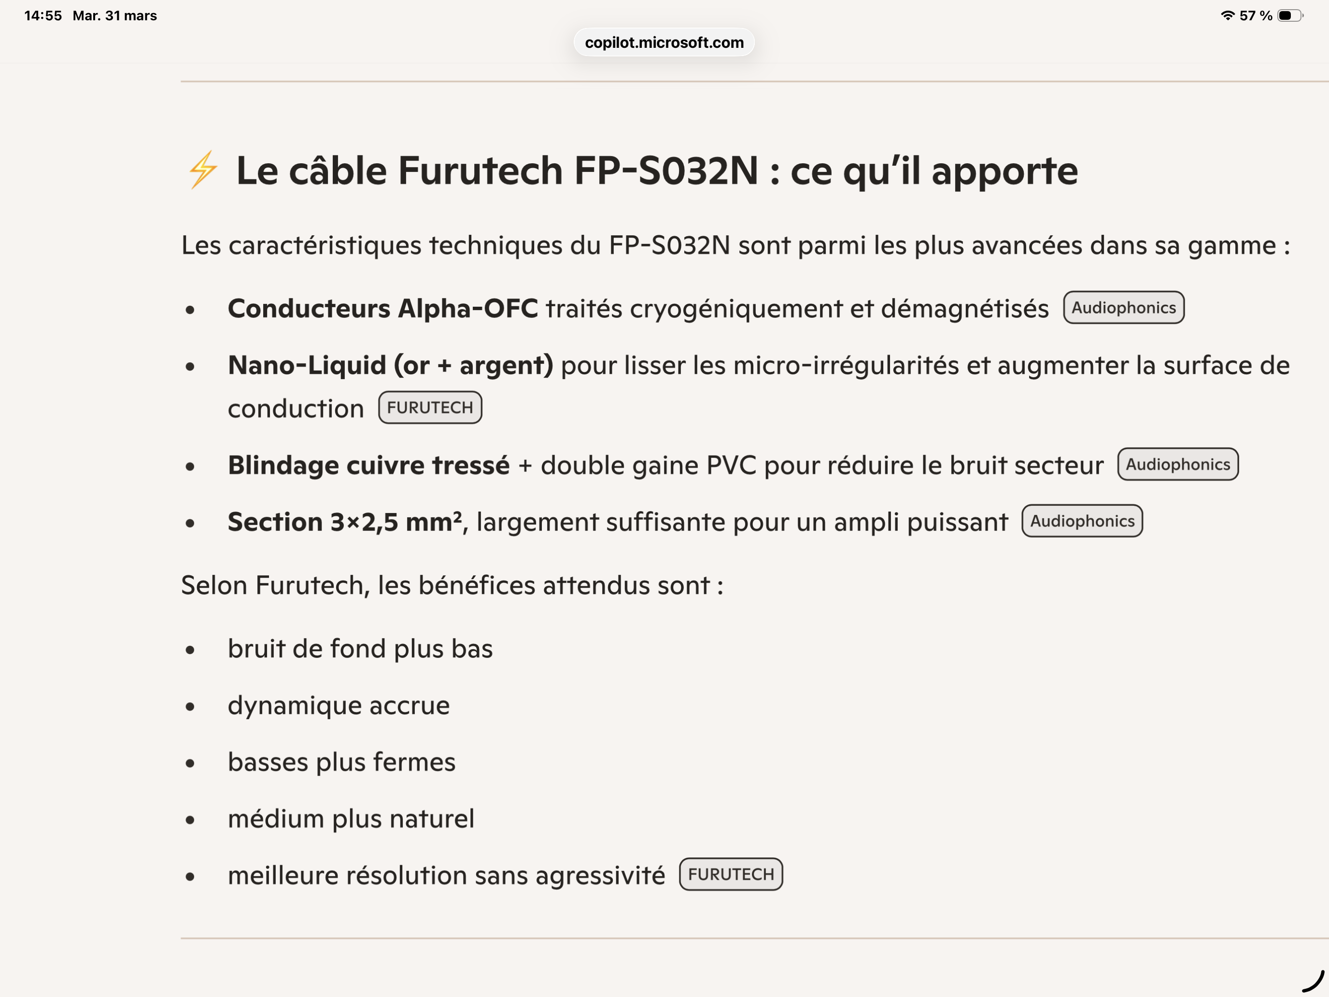The height and width of the screenshot is (997, 1329).
Task: Open Audiophonics citation after 'bruit secteur'
Action: tap(1177, 464)
